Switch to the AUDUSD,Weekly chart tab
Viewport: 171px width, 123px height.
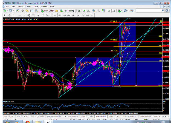click(71, 116)
